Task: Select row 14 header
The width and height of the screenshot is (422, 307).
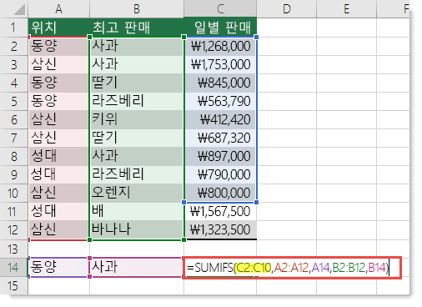Action: coord(14,267)
